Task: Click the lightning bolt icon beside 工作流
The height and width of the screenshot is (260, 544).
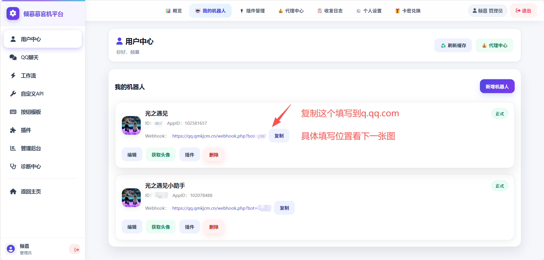Action: click(x=13, y=76)
